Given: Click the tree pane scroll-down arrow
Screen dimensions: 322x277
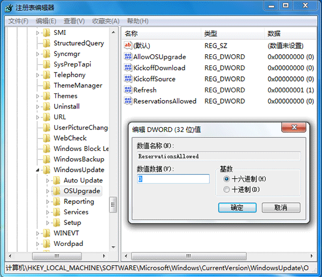Looking at the screenshot, I should [113, 247].
